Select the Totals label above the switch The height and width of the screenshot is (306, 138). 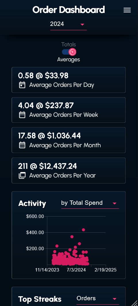coord(68,44)
